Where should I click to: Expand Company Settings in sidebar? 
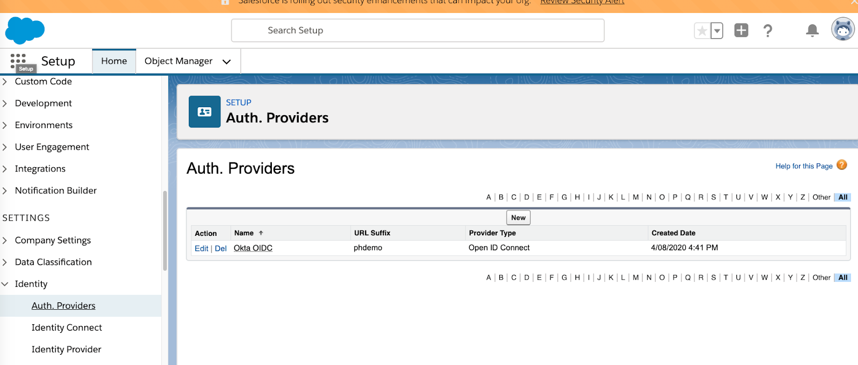[x=5, y=241]
